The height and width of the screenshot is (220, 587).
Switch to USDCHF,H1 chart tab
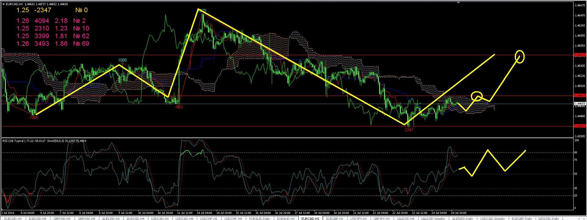click(x=209, y=218)
